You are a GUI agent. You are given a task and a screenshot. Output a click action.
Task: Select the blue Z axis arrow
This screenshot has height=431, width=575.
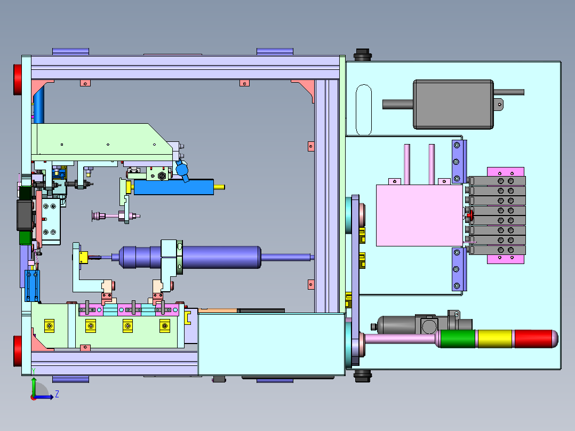(44, 397)
